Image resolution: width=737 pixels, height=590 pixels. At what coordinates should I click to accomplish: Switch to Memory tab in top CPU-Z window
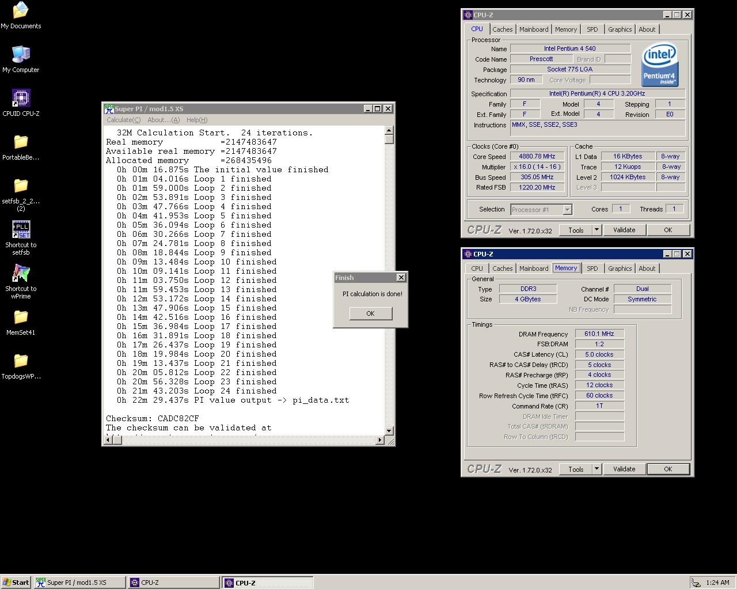tap(566, 29)
